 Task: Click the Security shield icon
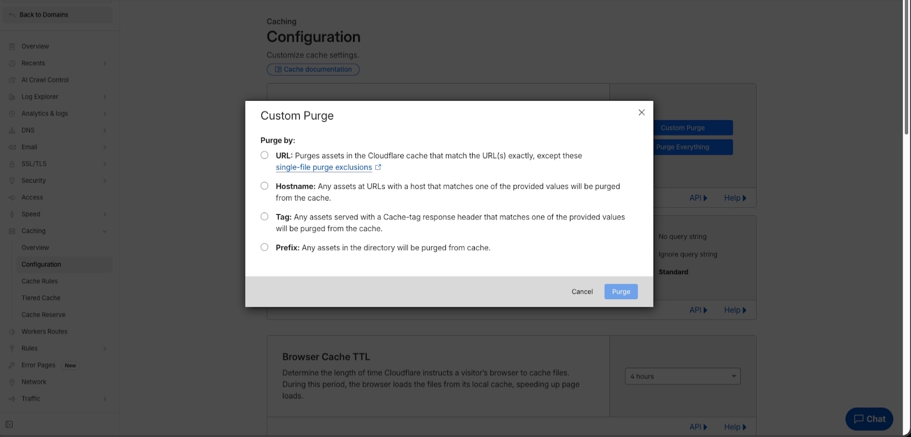(x=12, y=181)
